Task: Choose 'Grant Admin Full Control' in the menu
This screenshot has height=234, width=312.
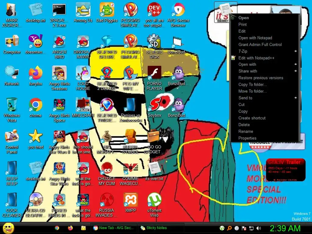Action: pyautogui.click(x=265, y=44)
